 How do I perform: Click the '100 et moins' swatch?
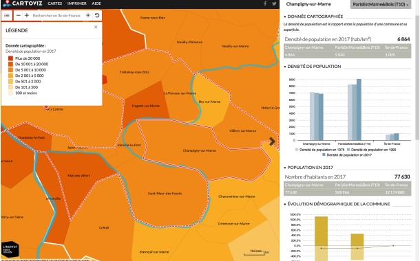pyautogui.click(x=10, y=93)
